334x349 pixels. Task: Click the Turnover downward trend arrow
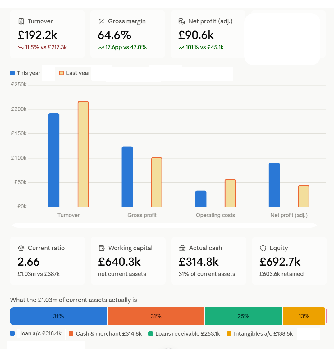point(21,47)
